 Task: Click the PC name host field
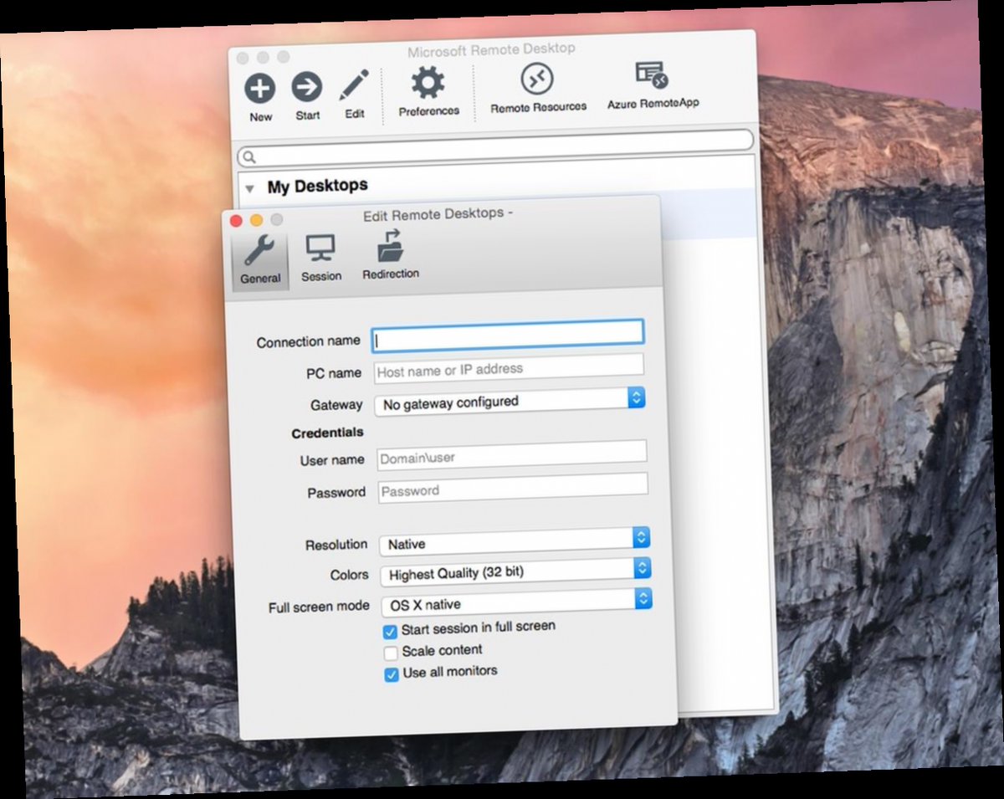click(x=509, y=367)
